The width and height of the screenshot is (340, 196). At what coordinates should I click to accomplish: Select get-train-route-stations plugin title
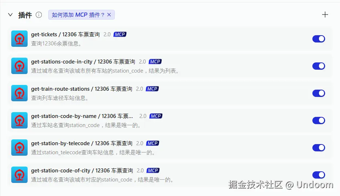81,89
